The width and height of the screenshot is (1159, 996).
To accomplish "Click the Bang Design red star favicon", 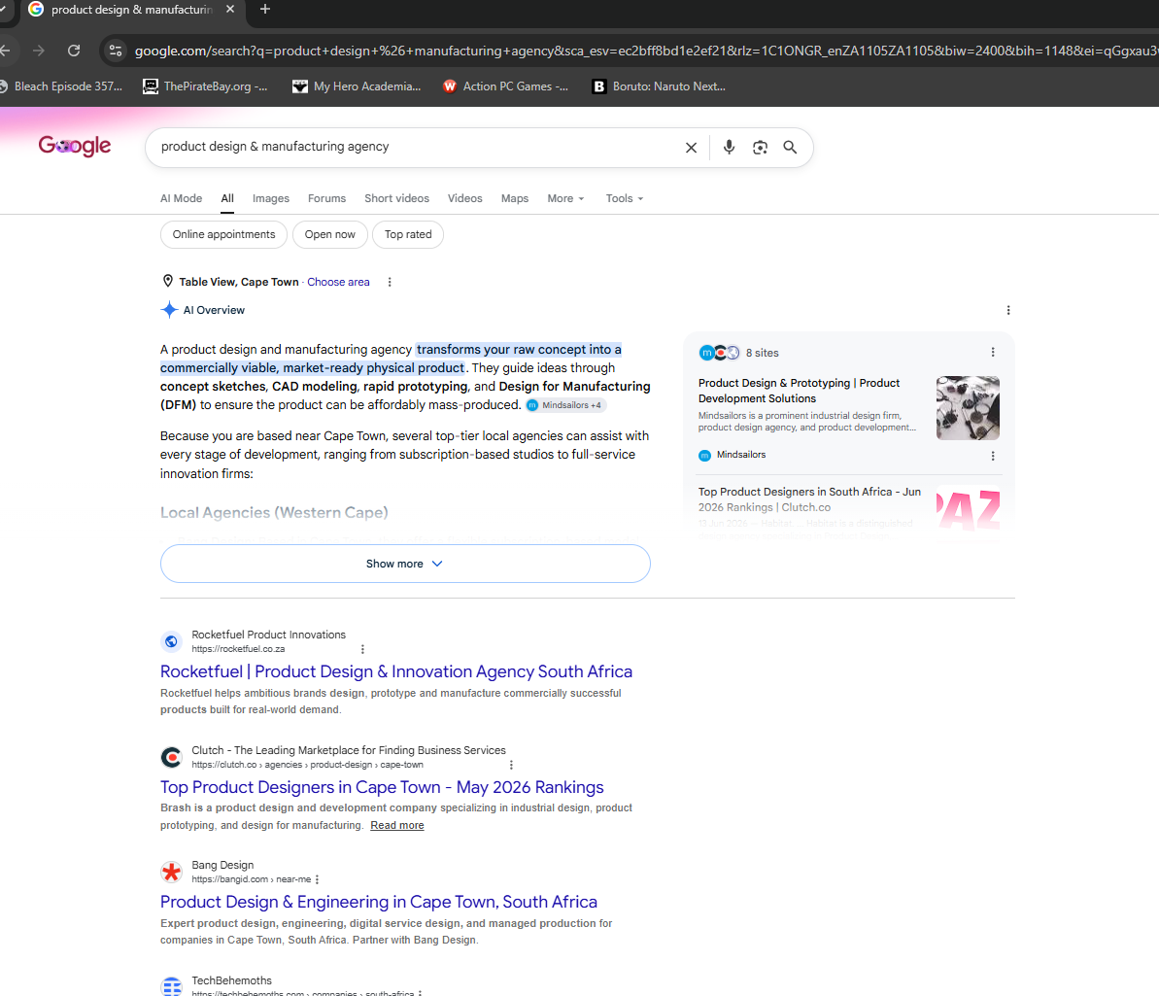I will [172, 872].
